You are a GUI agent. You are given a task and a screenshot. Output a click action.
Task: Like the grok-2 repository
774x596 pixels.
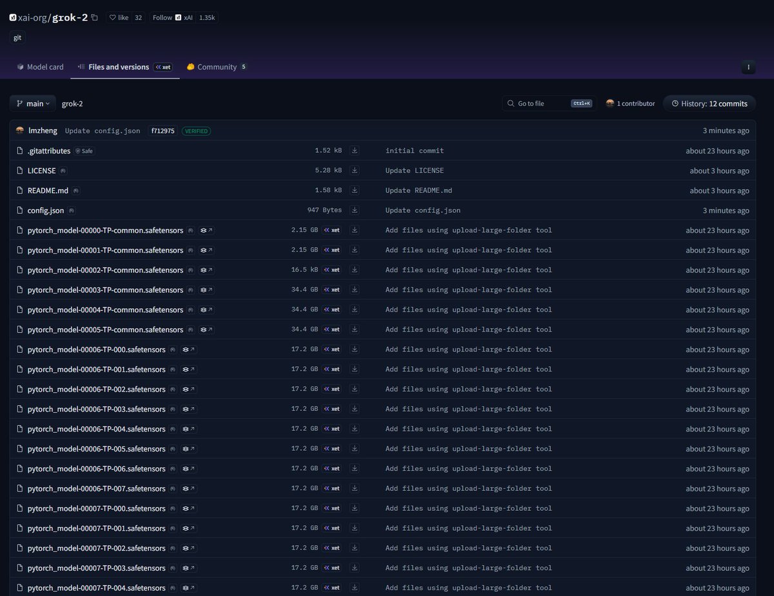[119, 17]
